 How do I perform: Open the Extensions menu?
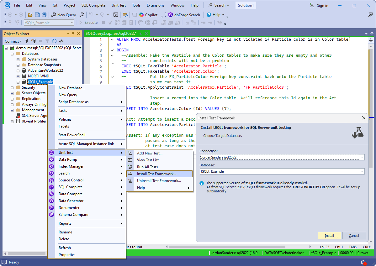tap(156, 5)
